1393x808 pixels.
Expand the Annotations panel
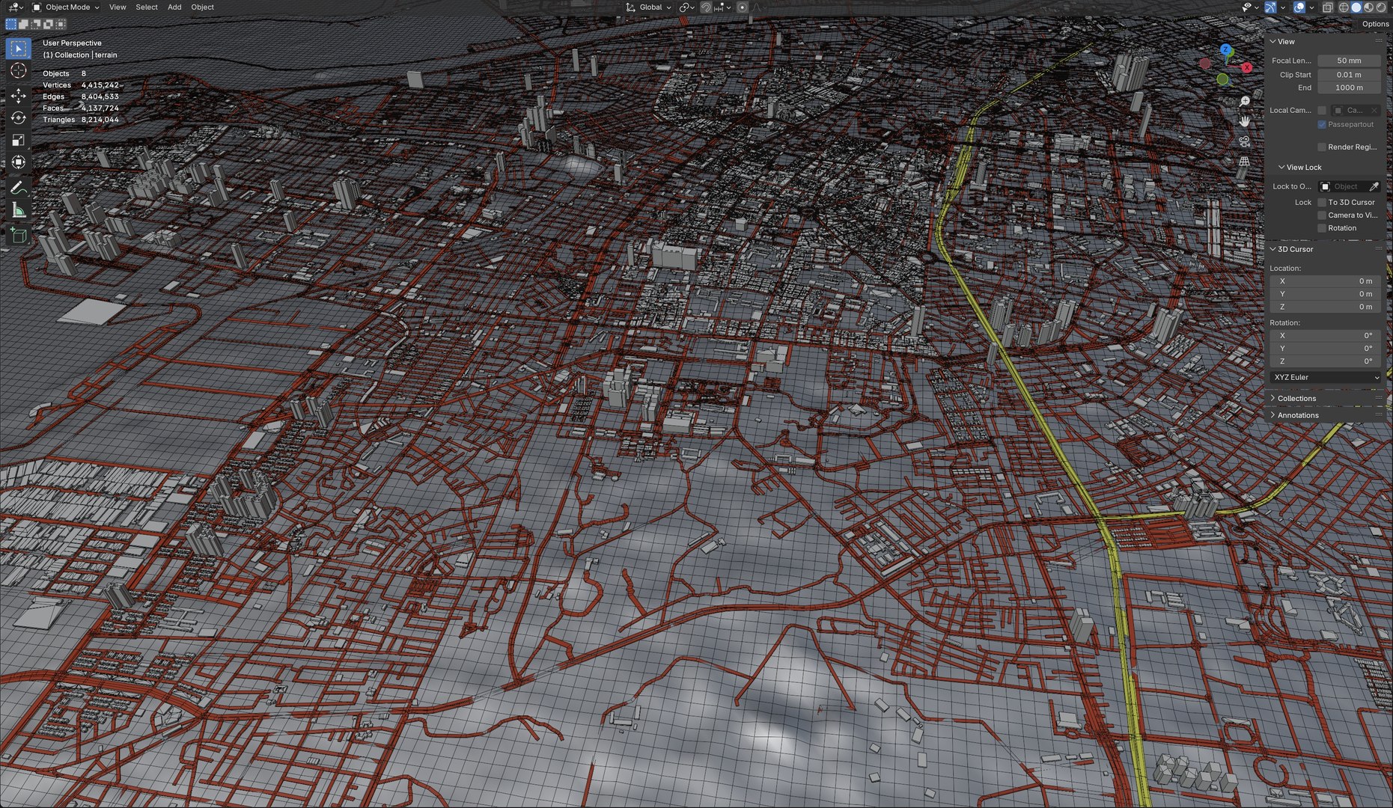click(x=1294, y=415)
